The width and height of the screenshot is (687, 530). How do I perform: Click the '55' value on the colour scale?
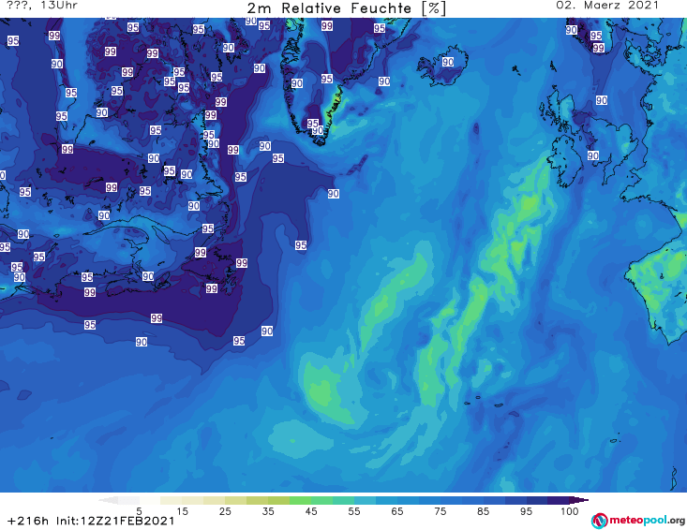[354, 511]
